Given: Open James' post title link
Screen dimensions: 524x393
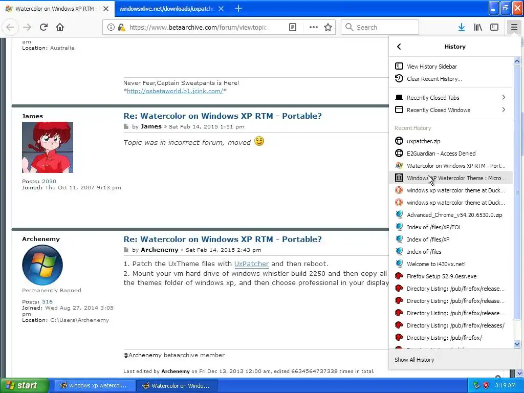Looking at the screenshot, I should [223, 116].
